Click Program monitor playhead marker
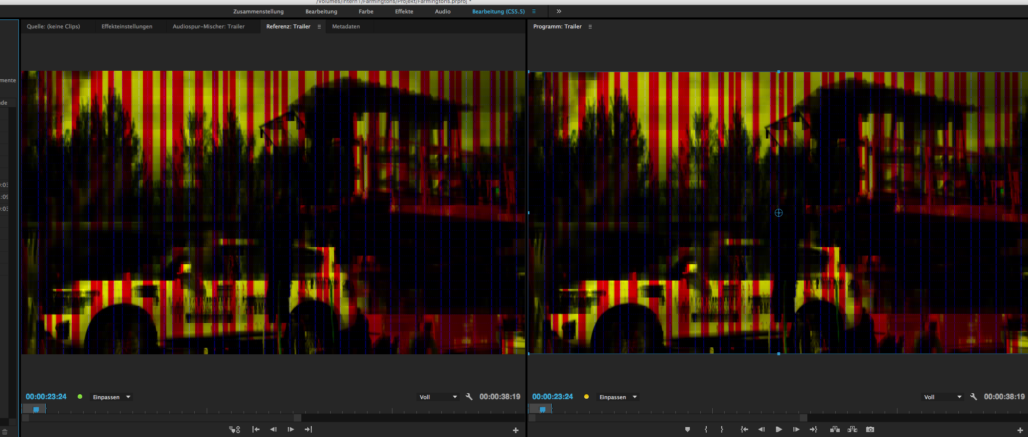 [x=542, y=410]
